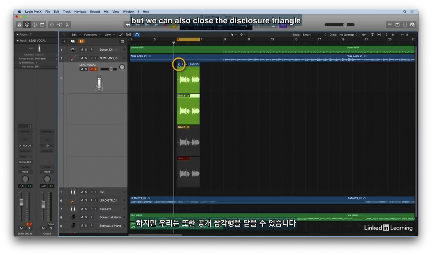Solo the NEW BASS_01 track
The image size is (432, 255).
(86, 58)
